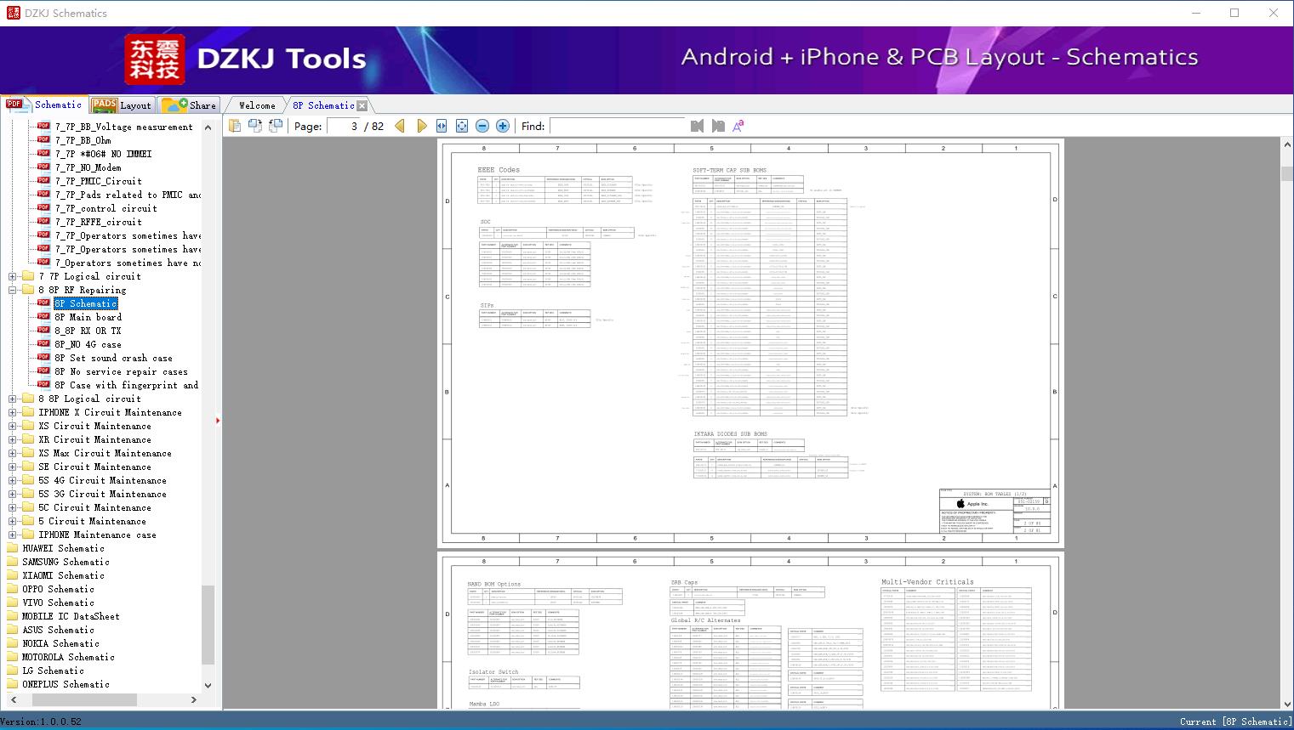Open 7_7P_control circuit document
The width and height of the screenshot is (1294, 730).
(x=106, y=208)
